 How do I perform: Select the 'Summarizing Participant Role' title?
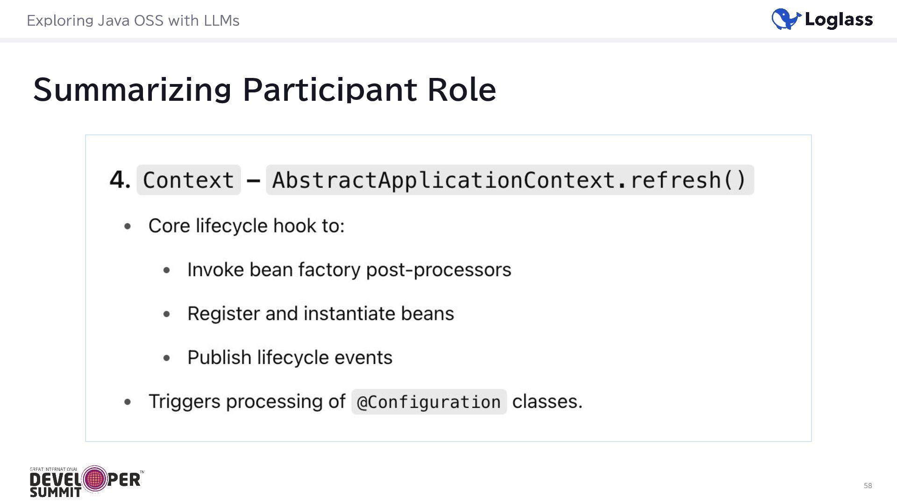264,89
